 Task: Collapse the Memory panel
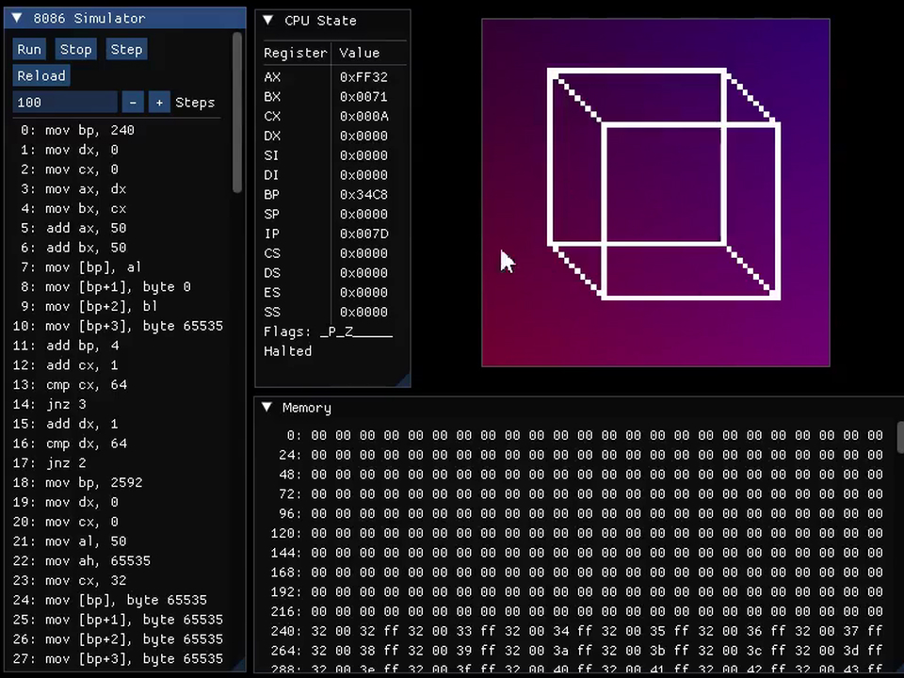(267, 408)
